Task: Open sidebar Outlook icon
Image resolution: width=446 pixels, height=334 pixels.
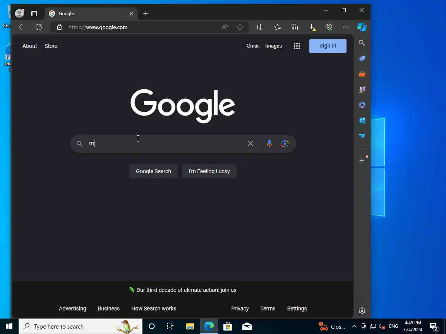Action: (x=362, y=121)
